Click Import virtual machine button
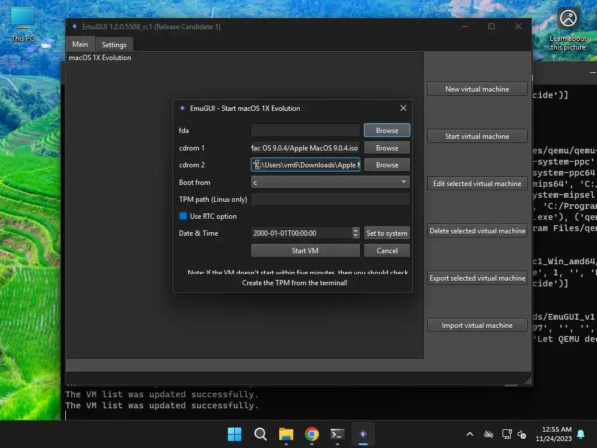597x448 pixels. tap(477, 325)
